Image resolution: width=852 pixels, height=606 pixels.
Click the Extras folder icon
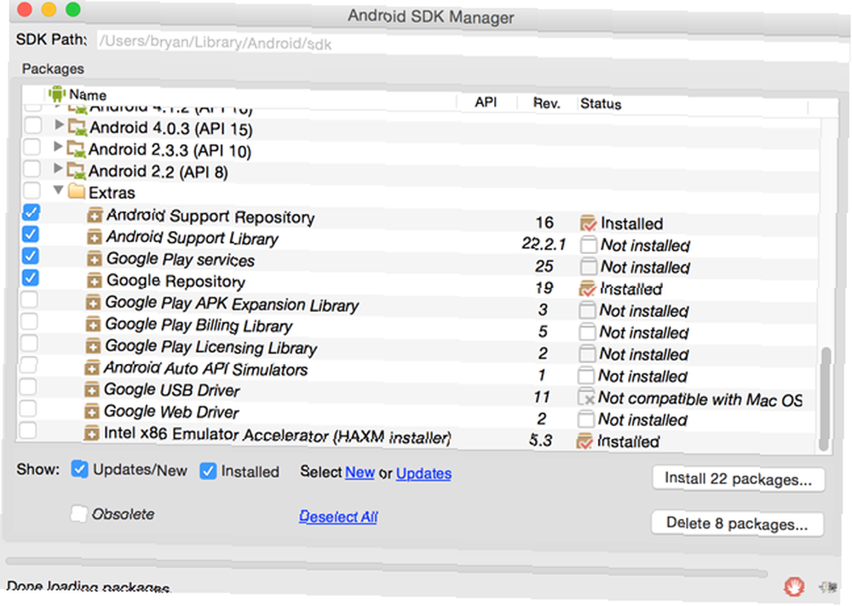point(77,192)
